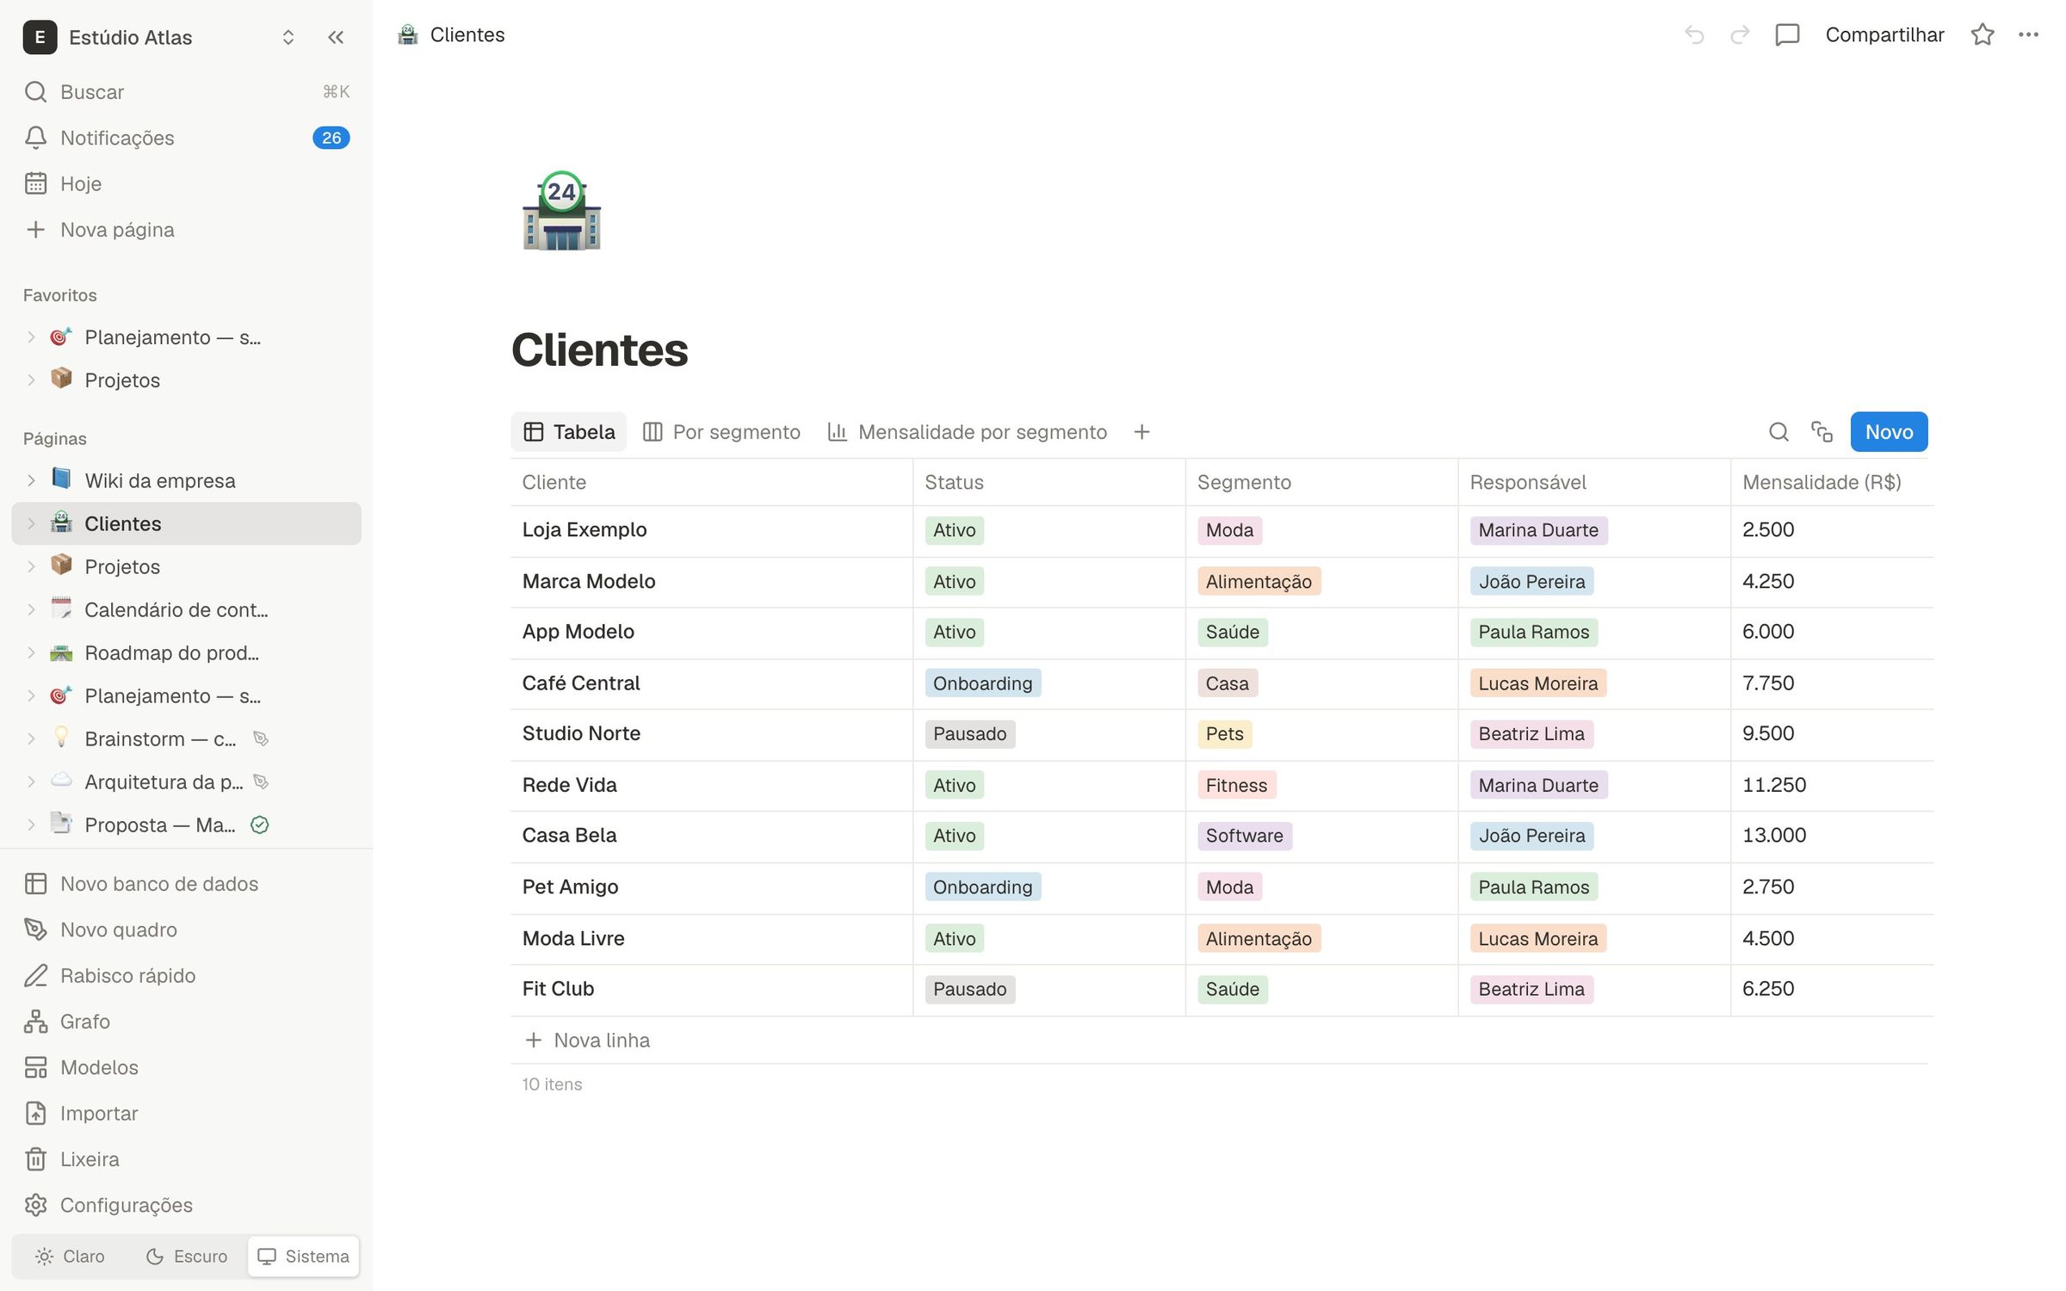The image size is (2066, 1291).
Task: Open the Importar option
Action: pyautogui.click(x=186, y=1113)
